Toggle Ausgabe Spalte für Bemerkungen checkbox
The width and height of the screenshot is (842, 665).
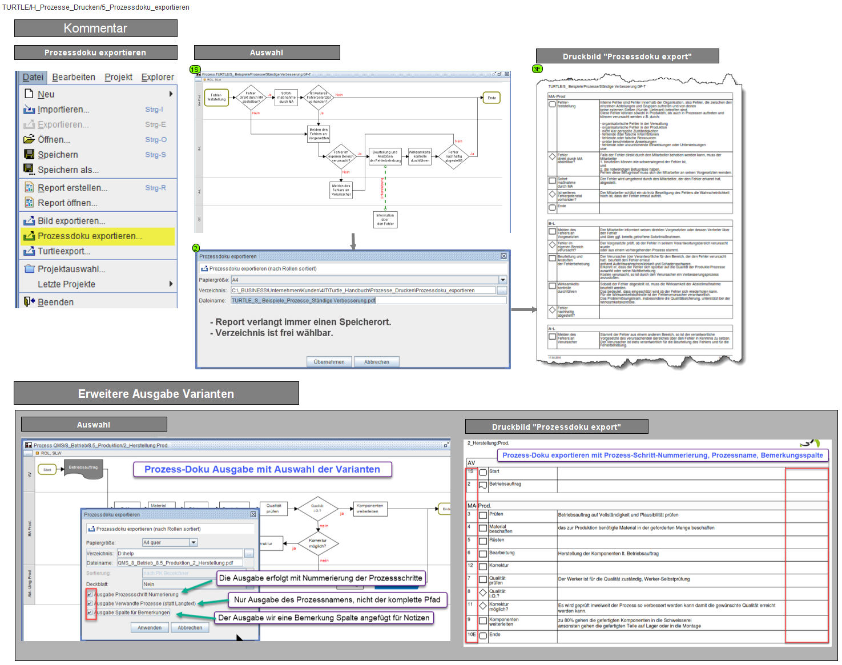coord(90,612)
